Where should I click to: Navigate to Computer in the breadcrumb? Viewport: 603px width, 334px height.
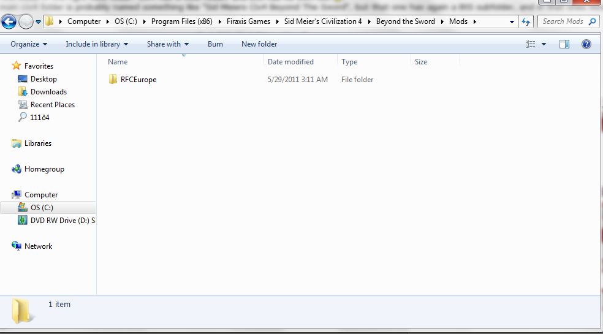pyautogui.click(x=84, y=21)
